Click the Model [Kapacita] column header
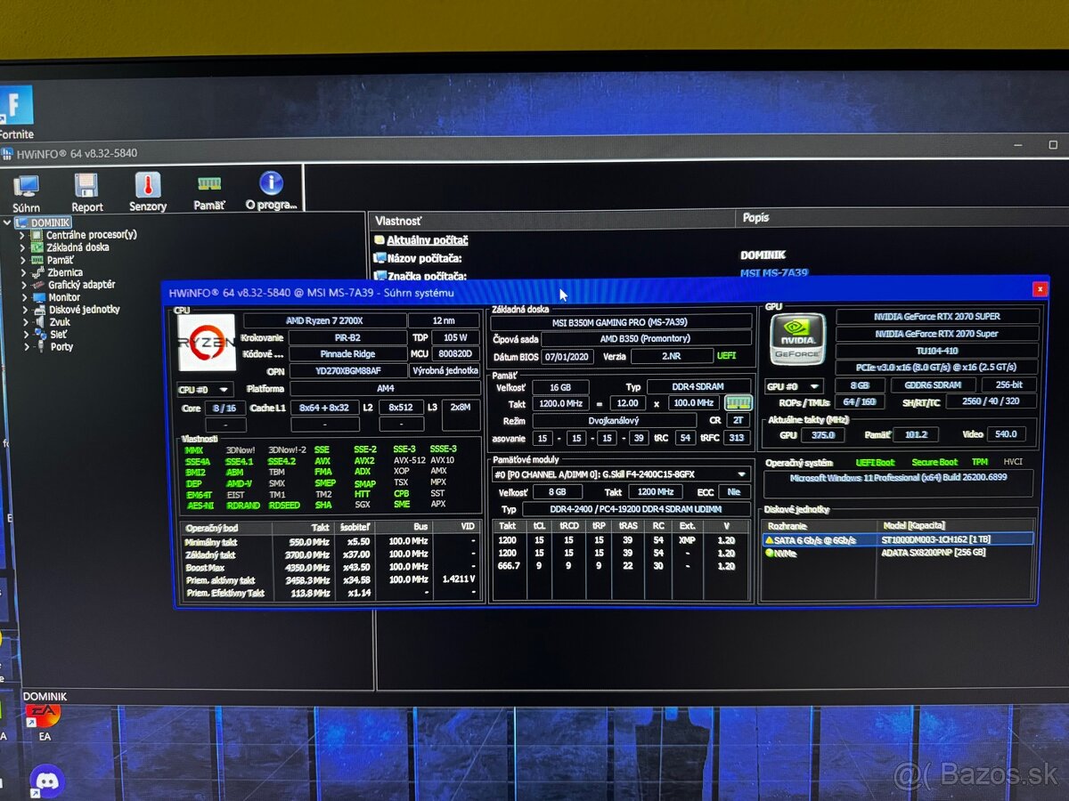Image resolution: width=1069 pixels, height=801 pixels. [957, 526]
